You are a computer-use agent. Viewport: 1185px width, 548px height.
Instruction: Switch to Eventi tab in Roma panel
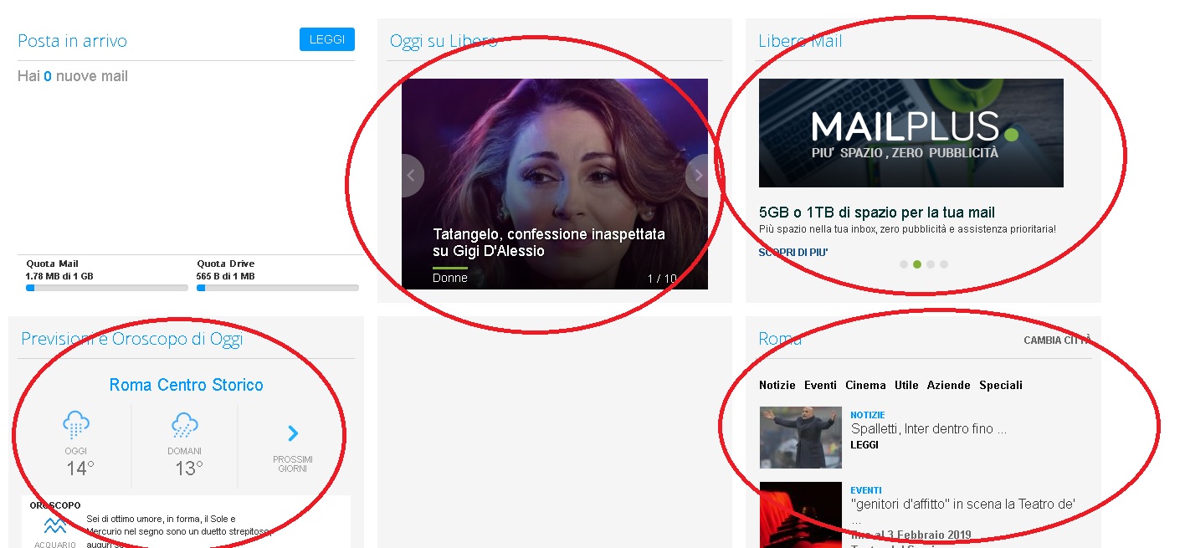click(820, 386)
